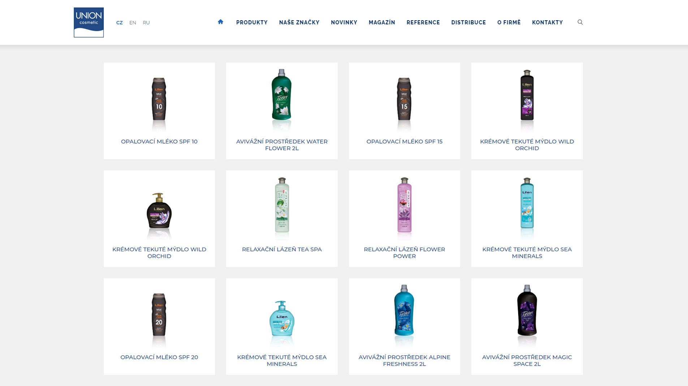Open the Magazín section
This screenshot has width=688, height=386.
click(x=382, y=22)
